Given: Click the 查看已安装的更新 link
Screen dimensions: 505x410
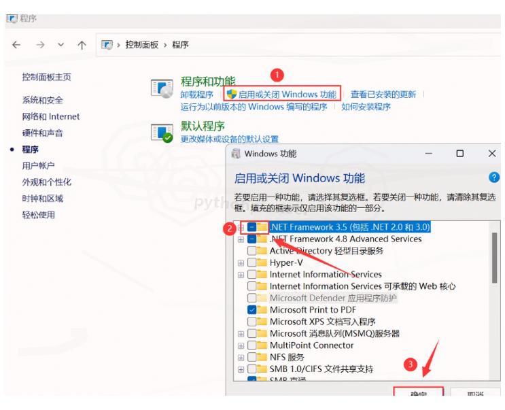Looking at the screenshot, I should click(x=383, y=95).
